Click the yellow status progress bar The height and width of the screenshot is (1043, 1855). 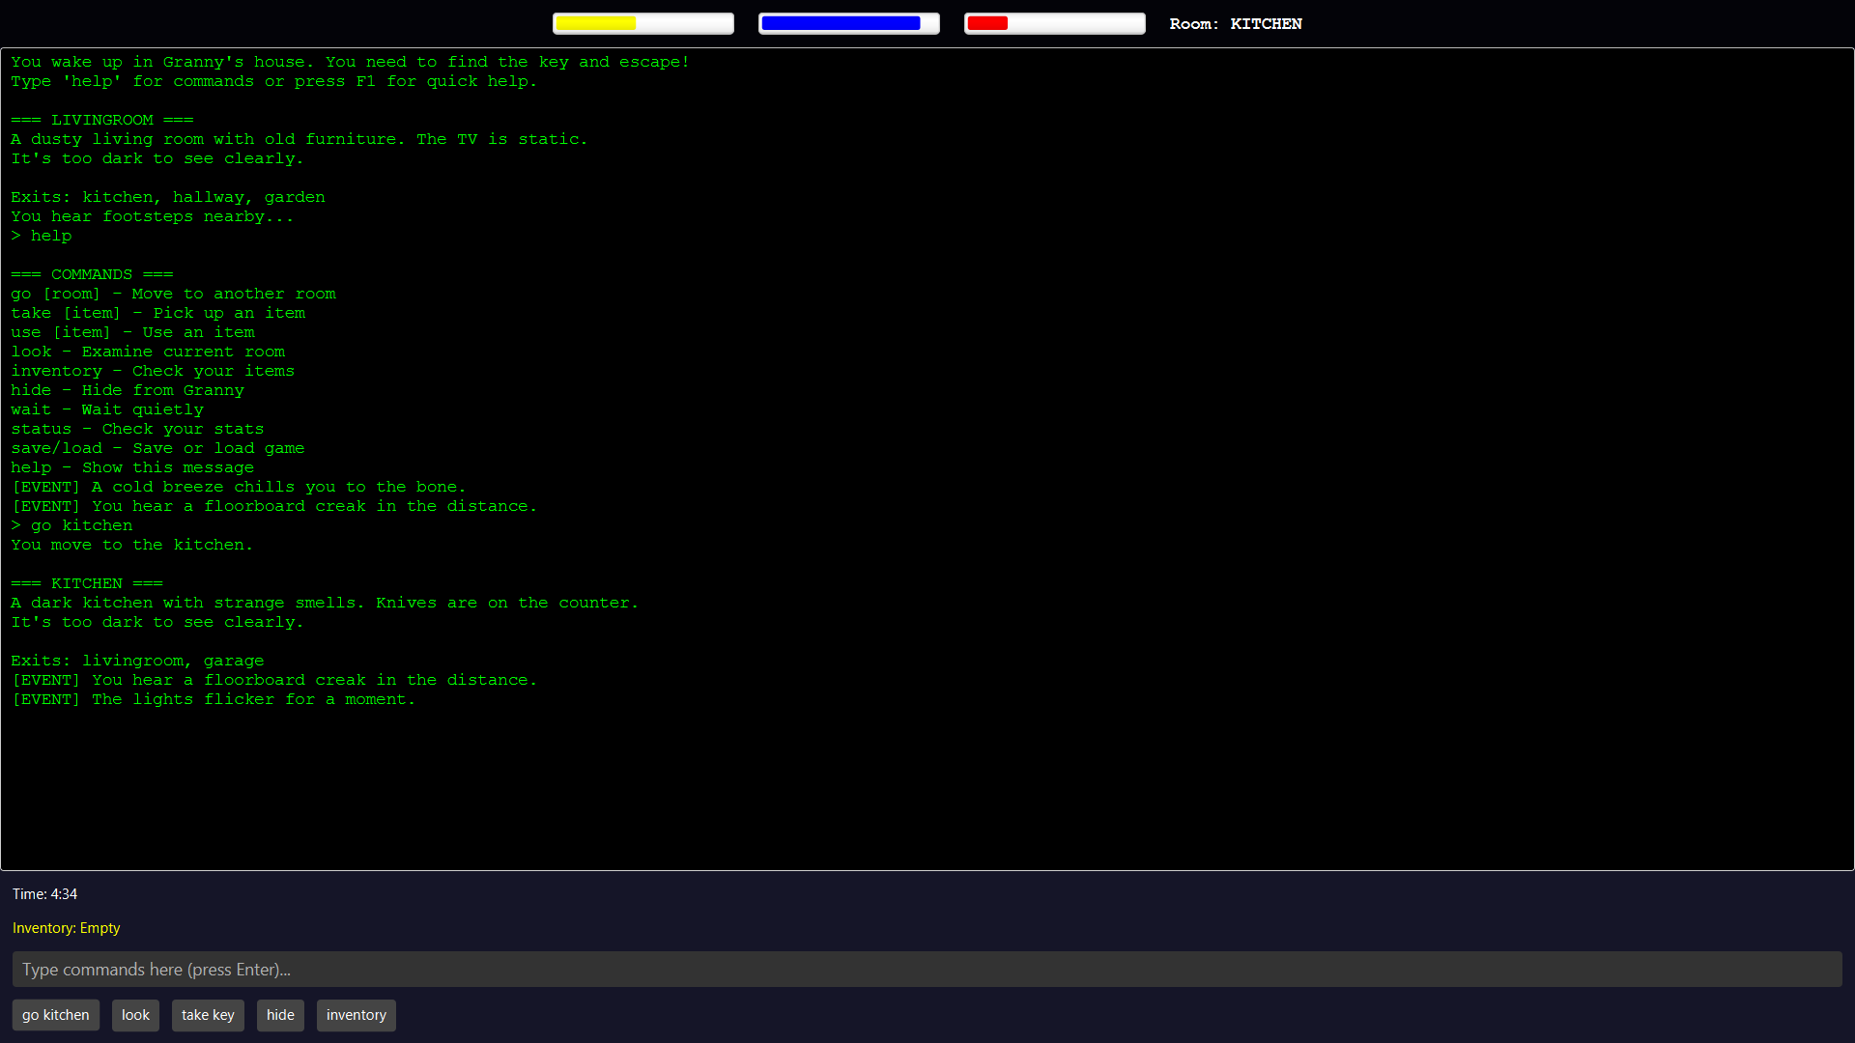642,23
